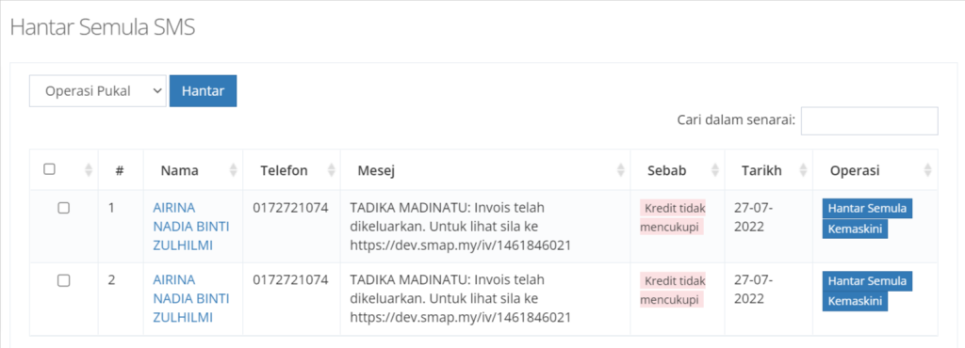Click sort arrows beside header checkbox
The width and height of the screenshot is (965, 348).
pyautogui.click(x=89, y=170)
